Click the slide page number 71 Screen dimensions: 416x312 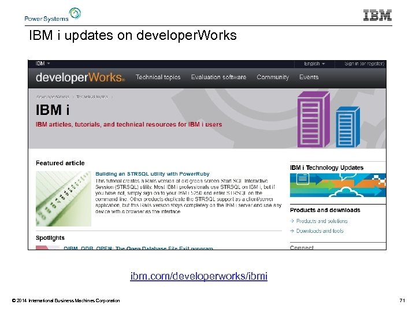point(402,300)
